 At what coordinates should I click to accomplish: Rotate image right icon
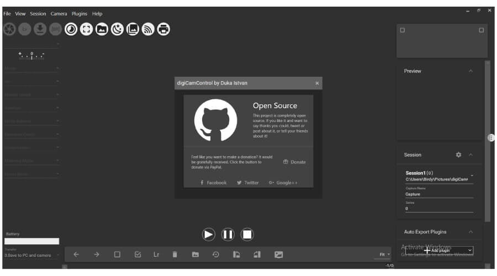tap(257, 254)
